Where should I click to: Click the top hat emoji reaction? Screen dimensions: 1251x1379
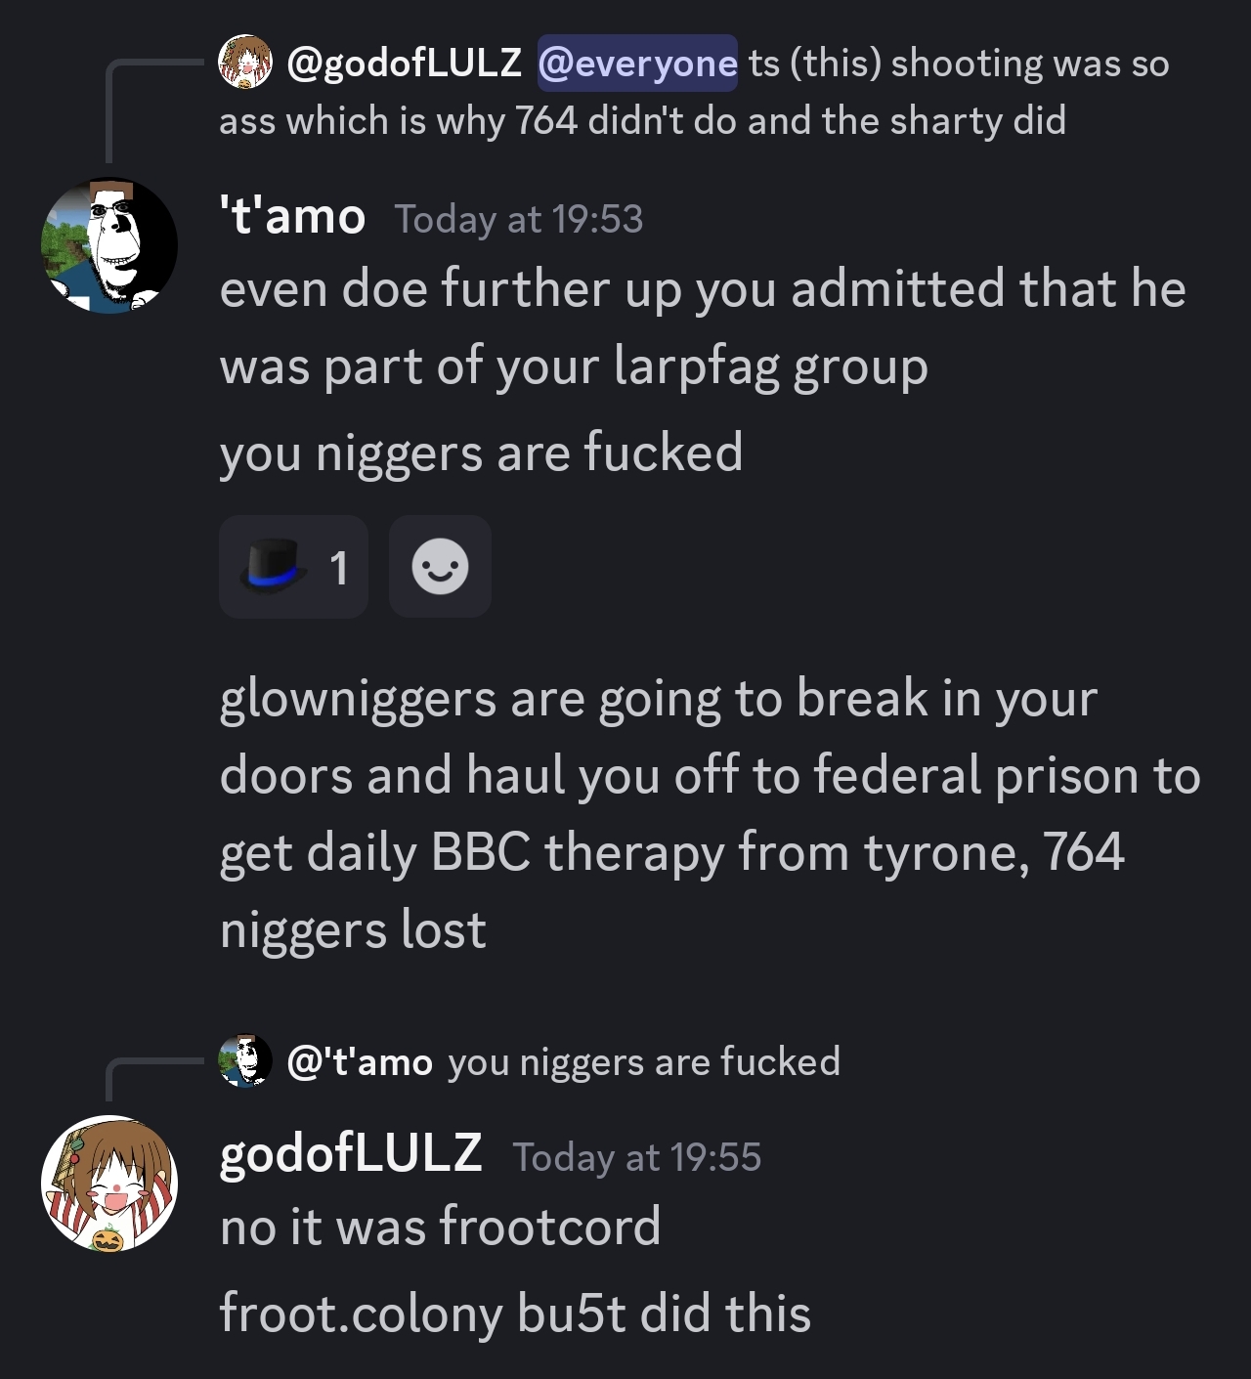tap(293, 567)
